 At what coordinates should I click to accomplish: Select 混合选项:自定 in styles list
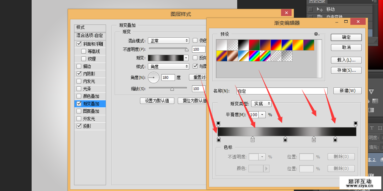(90, 36)
